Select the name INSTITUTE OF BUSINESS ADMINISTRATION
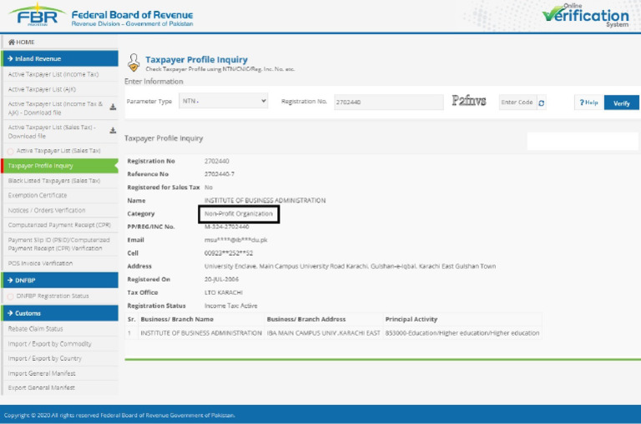Image resolution: width=641 pixels, height=424 pixels. [265, 201]
